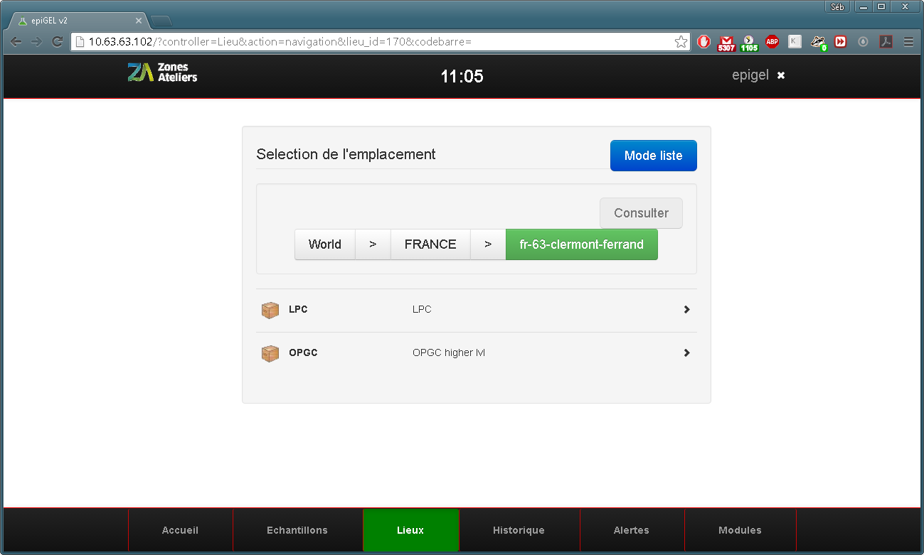The height and width of the screenshot is (555, 924).
Task: Open the Chrome hamburger menu
Action: 908,42
